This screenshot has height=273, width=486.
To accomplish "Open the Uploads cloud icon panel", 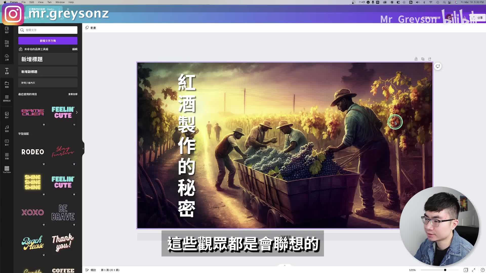I will tap(7, 57).
